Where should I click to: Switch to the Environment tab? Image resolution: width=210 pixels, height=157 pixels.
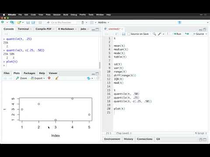coord(112,139)
